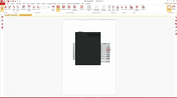177x98 pixels.
Task: Switch to Continuous document view
Action: (x=64, y=8)
